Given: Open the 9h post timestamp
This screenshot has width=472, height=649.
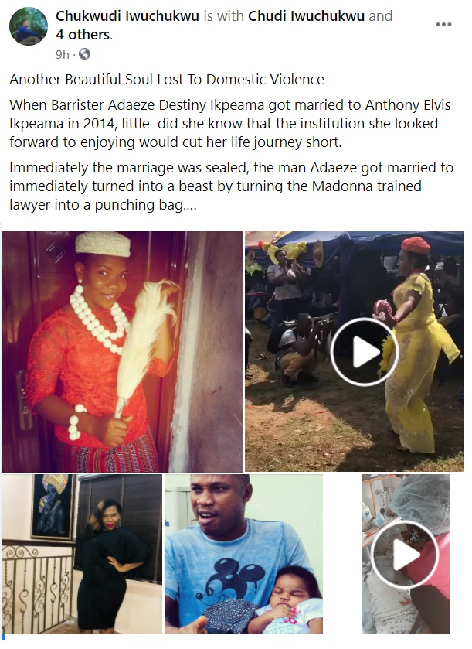Looking at the screenshot, I should pos(63,54).
